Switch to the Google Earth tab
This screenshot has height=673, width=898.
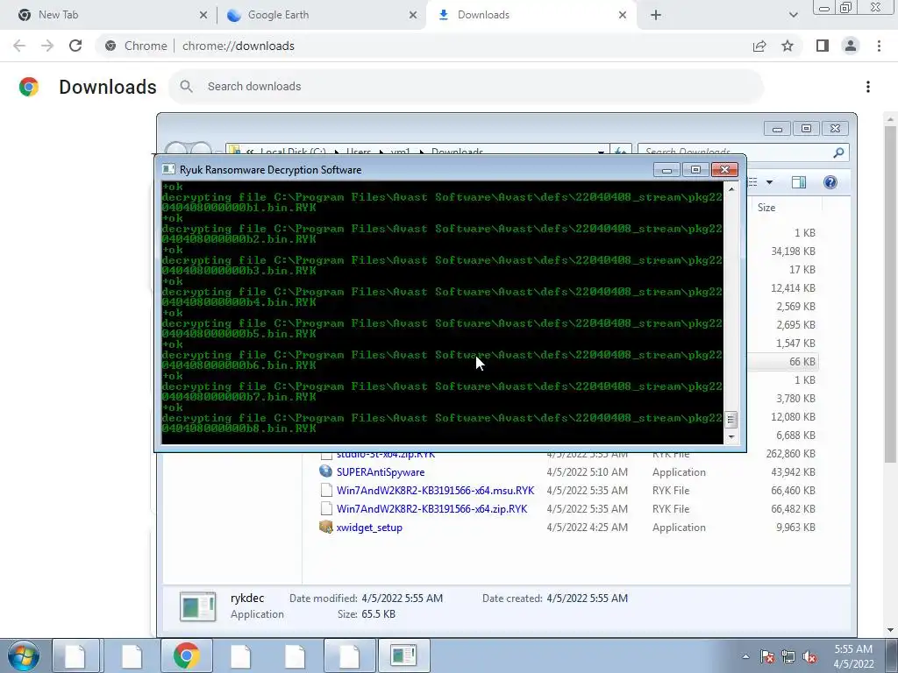pos(321,15)
